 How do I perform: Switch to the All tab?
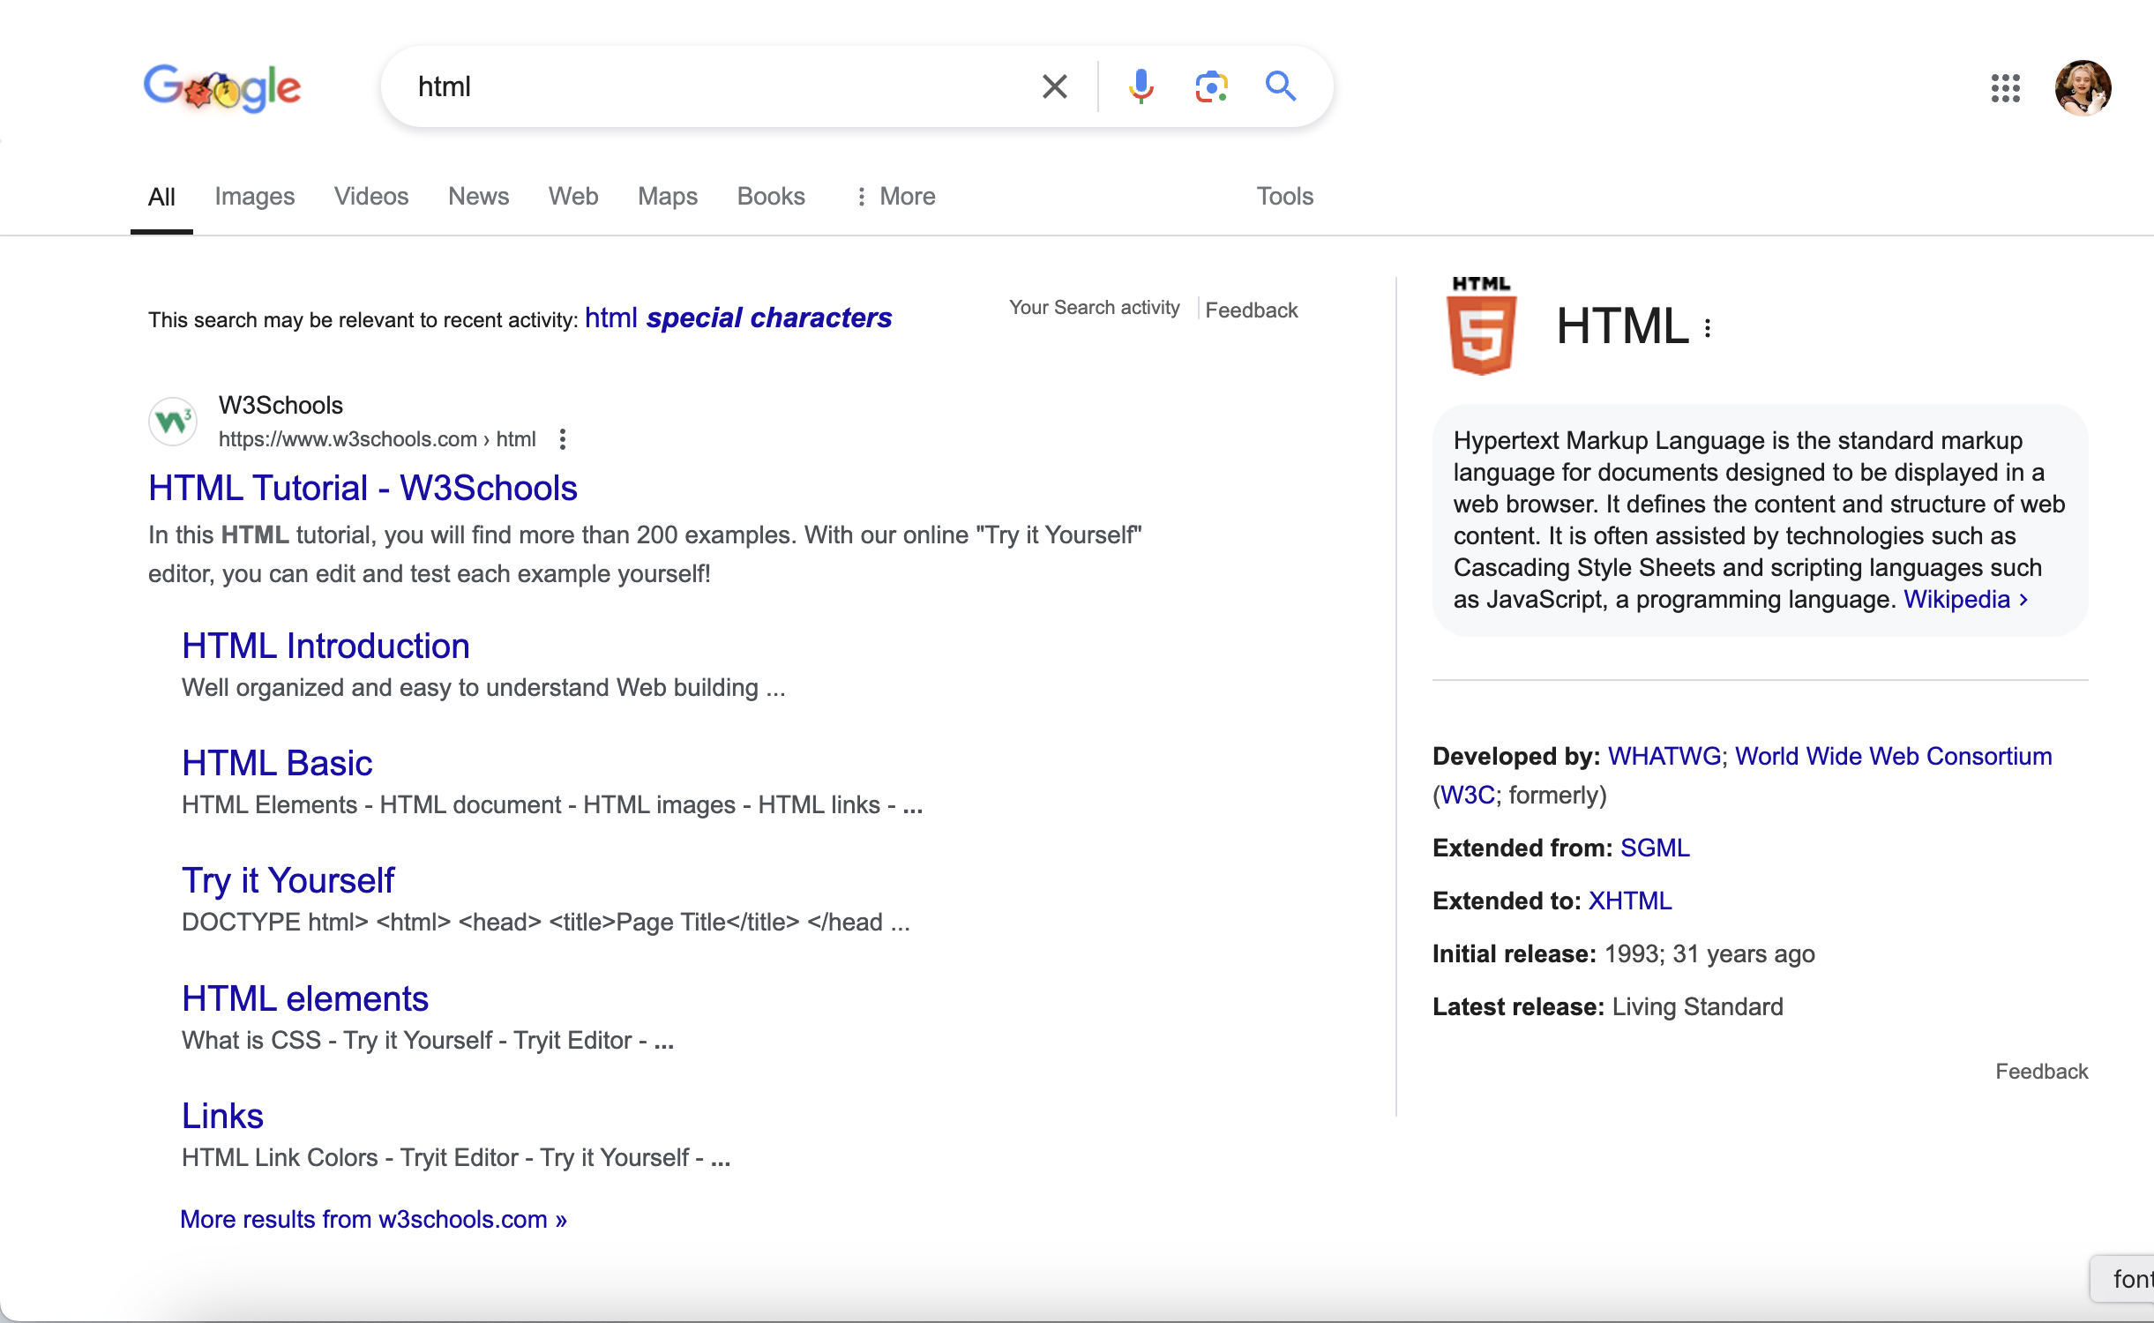[x=161, y=197]
